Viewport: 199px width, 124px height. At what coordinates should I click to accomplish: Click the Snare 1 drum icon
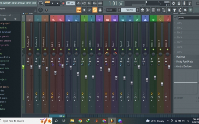click(x=69, y=20)
